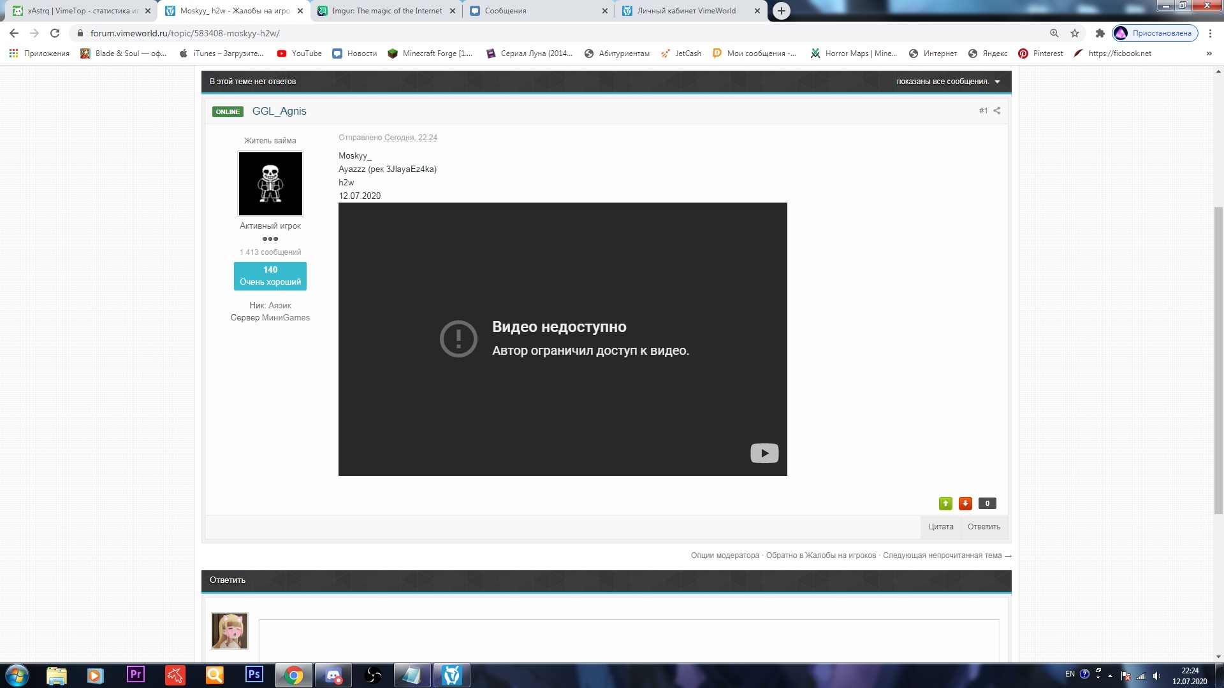The image size is (1224, 688).
Task: Click the page zoom magnifier icon
Action: 1054,33
